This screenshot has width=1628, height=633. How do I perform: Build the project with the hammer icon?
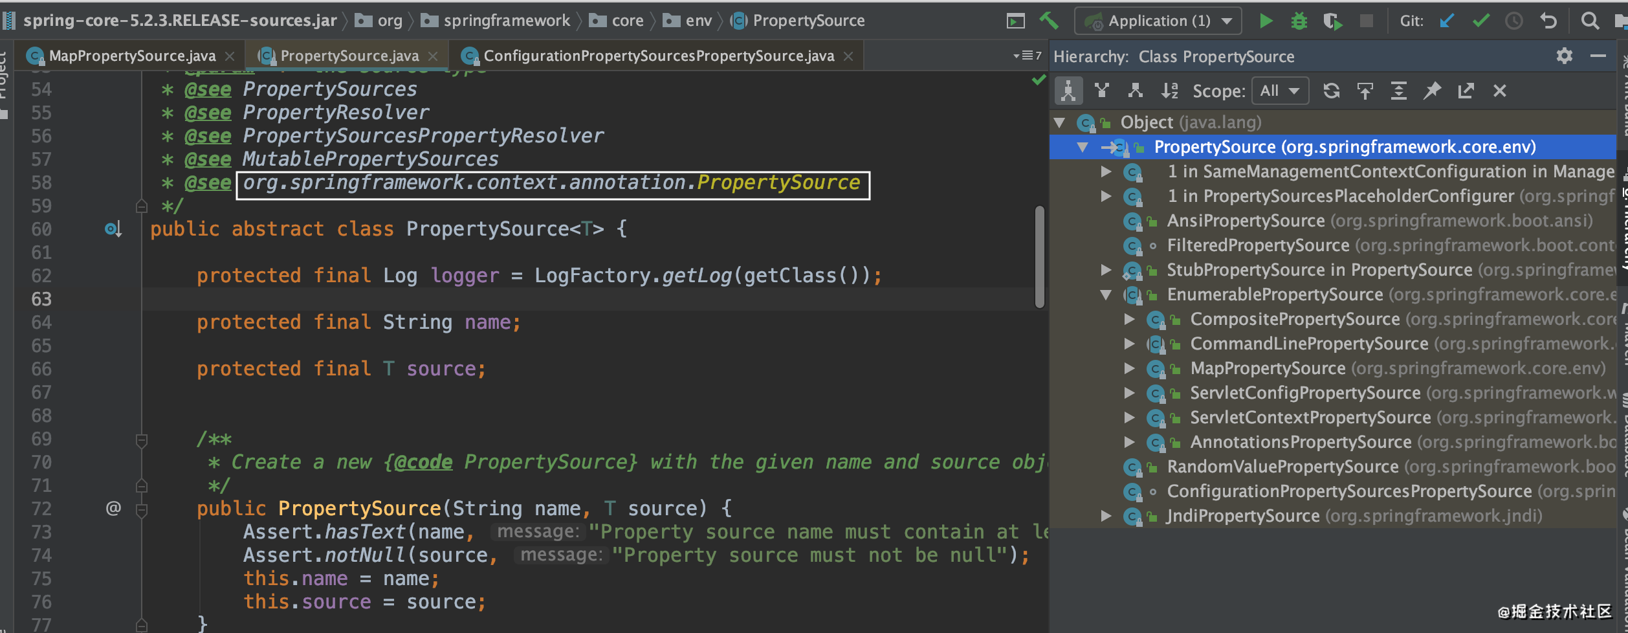(1050, 20)
